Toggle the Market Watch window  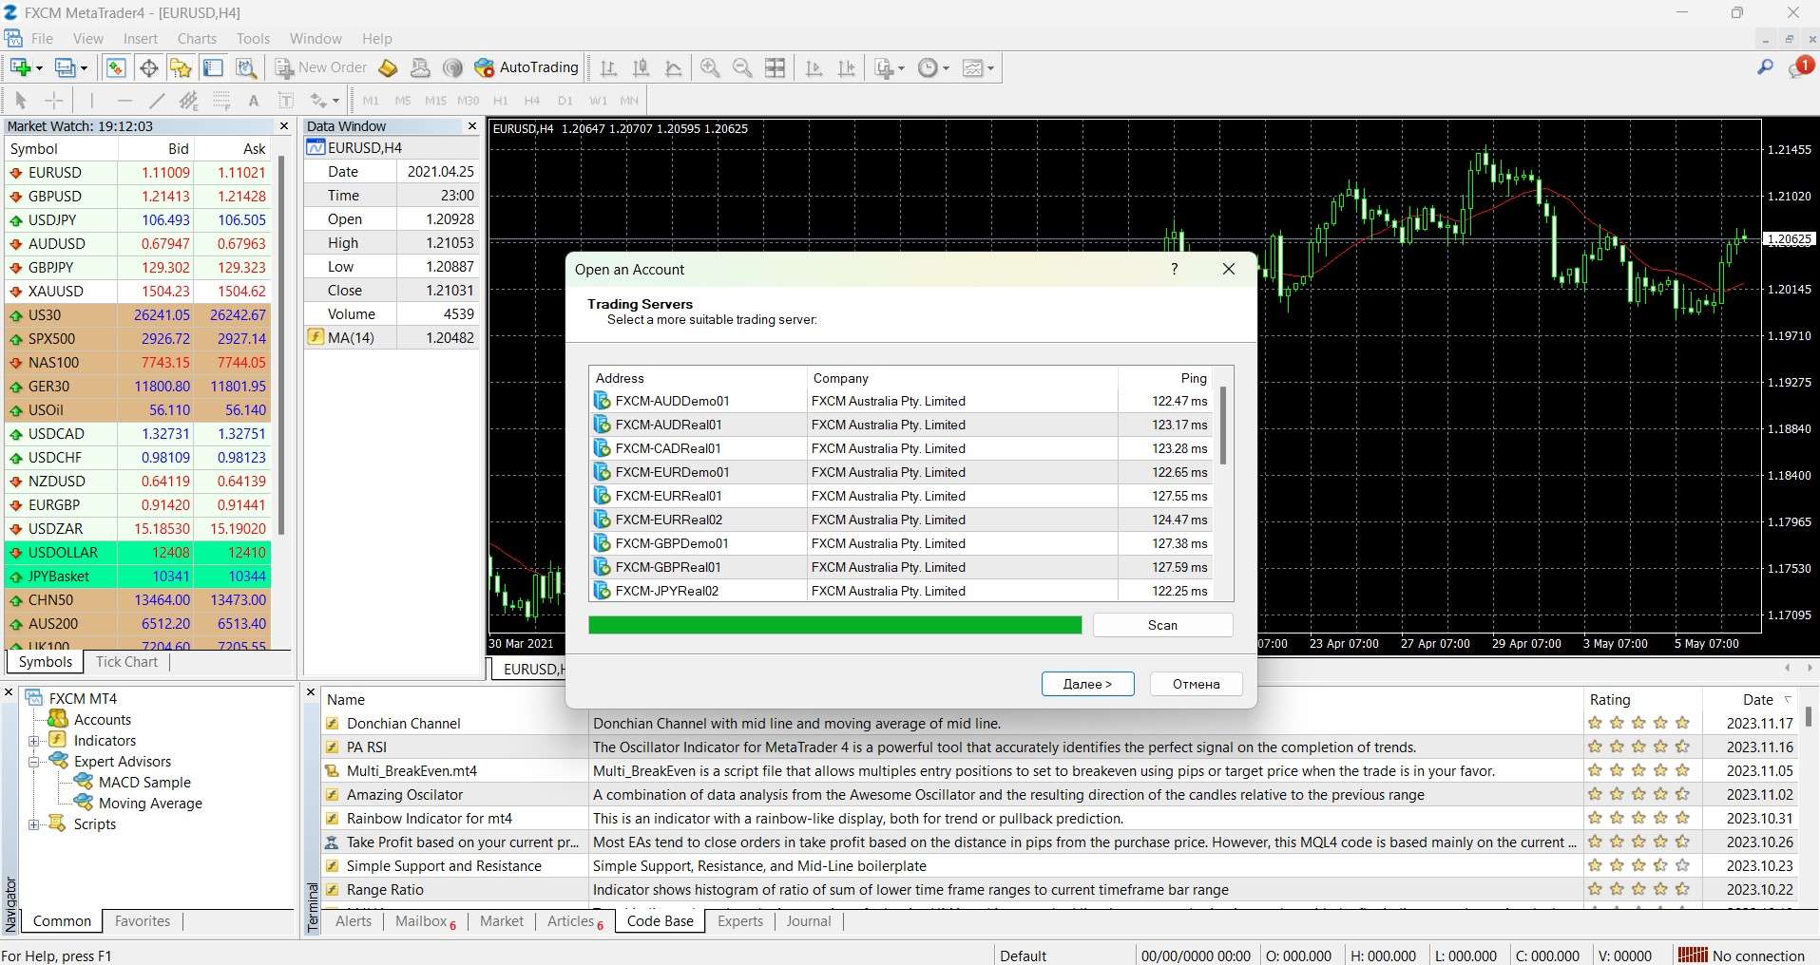pos(116,67)
